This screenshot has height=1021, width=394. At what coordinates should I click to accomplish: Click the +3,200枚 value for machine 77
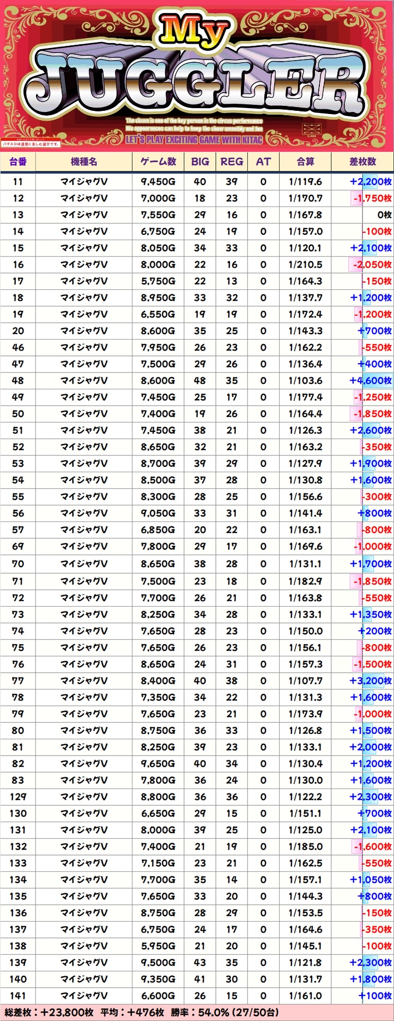(x=371, y=681)
